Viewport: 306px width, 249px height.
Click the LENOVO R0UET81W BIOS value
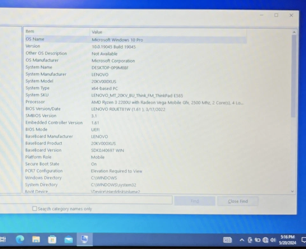point(128,109)
